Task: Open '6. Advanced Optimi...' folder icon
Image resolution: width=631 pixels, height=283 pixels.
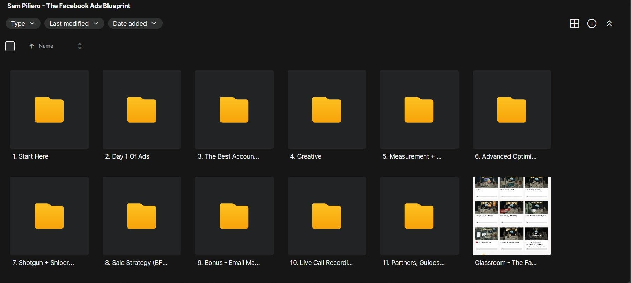Action: (512, 110)
